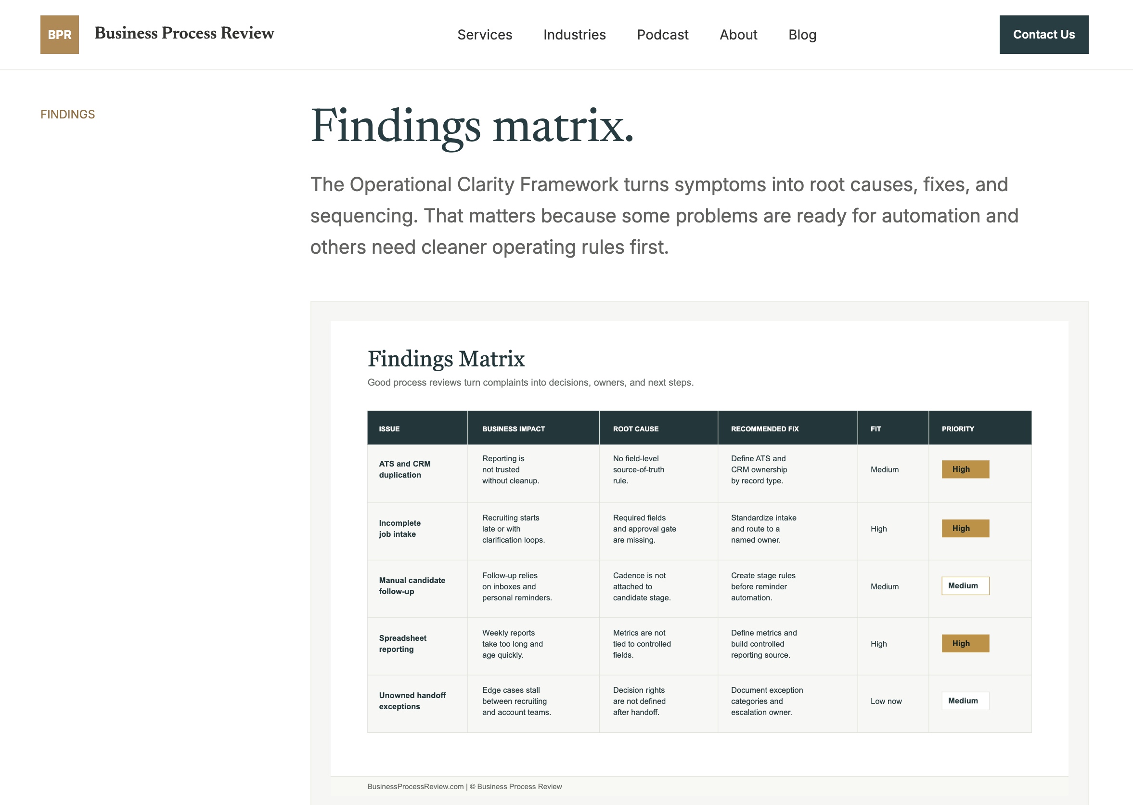
Task: Click Medium priority badge for Unowned handoff exceptions
Action: (x=965, y=701)
